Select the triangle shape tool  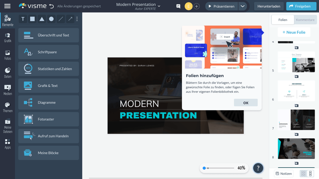42,19
